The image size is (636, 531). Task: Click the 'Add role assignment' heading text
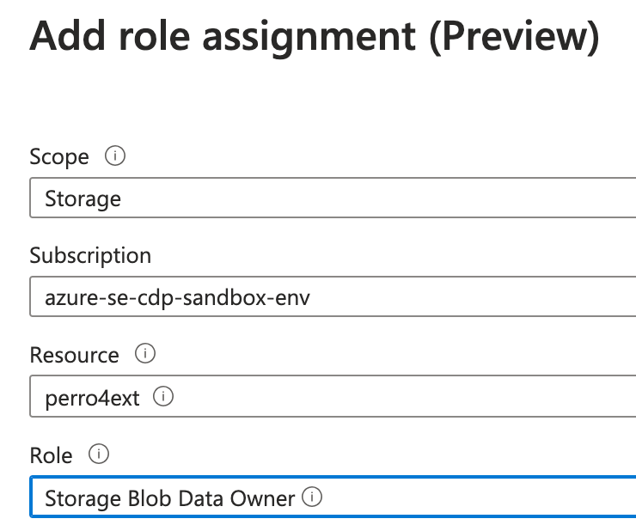pyautogui.click(x=223, y=37)
